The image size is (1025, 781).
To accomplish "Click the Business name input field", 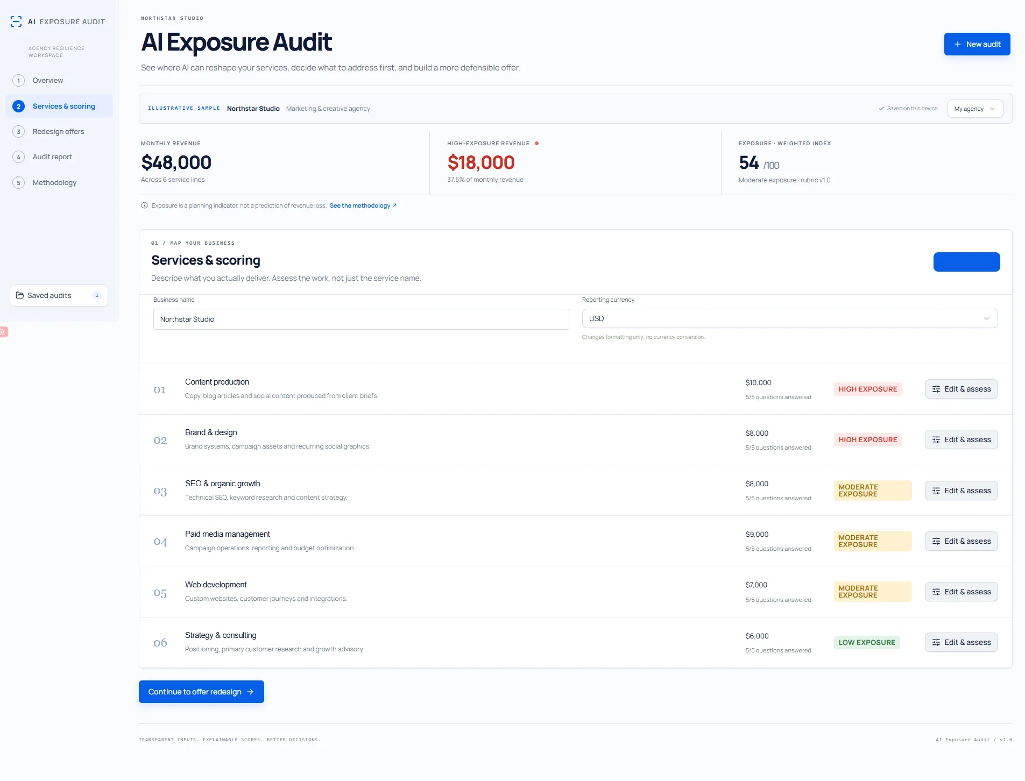I will pyautogui.click(x=361, y=319).
